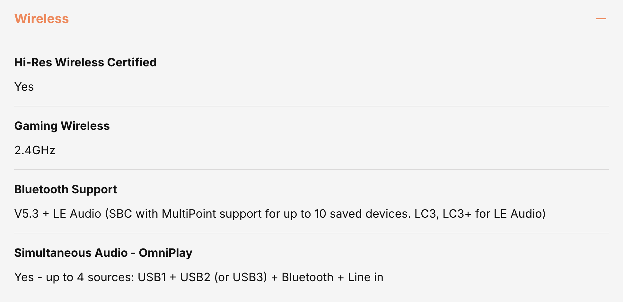This screenshot has height=302, width=623.
Task: Click the divider below Bluetooth Support row
Action: click(x=311, y=233)
